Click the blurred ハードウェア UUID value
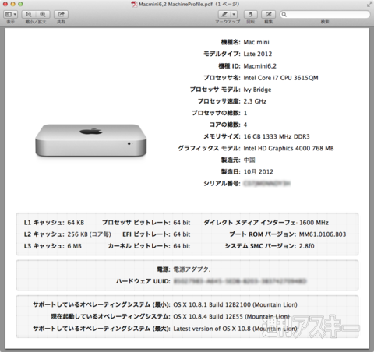This screenshot has width=374, height=352. point(240,281)
